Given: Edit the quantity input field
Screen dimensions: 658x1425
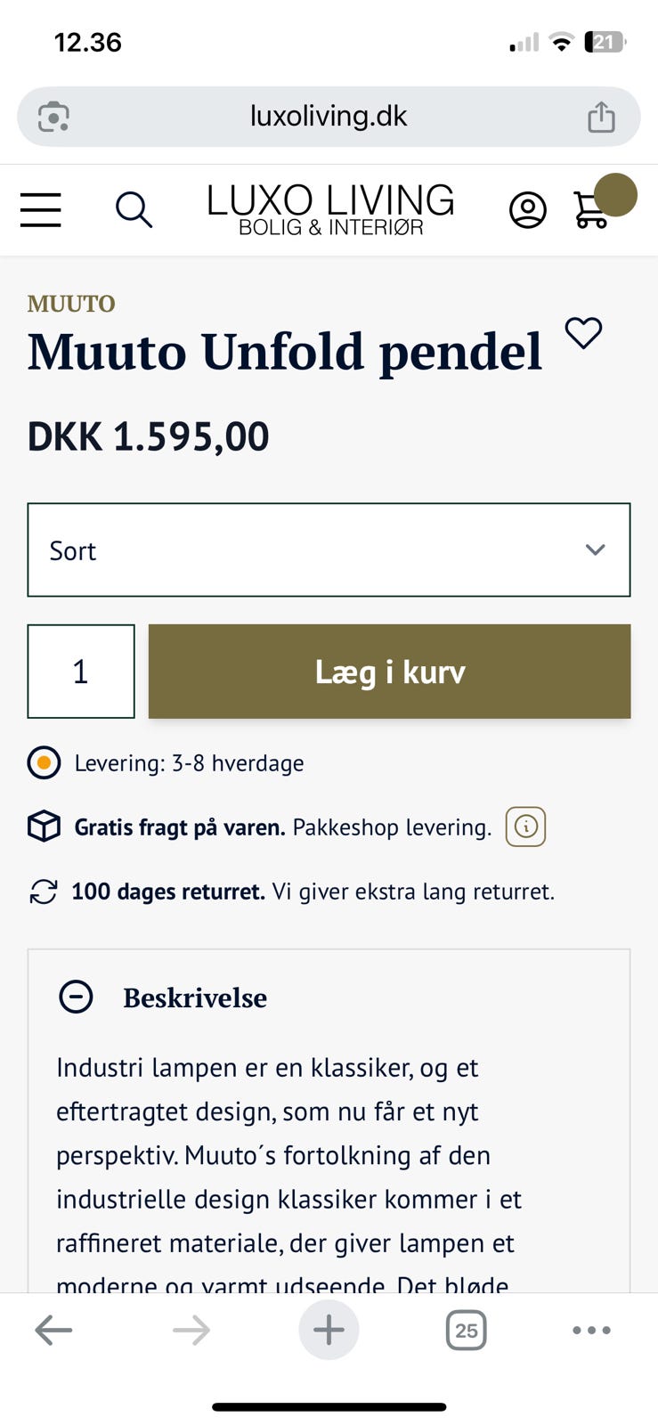Looking at the screenshot, I should (81, 672).
